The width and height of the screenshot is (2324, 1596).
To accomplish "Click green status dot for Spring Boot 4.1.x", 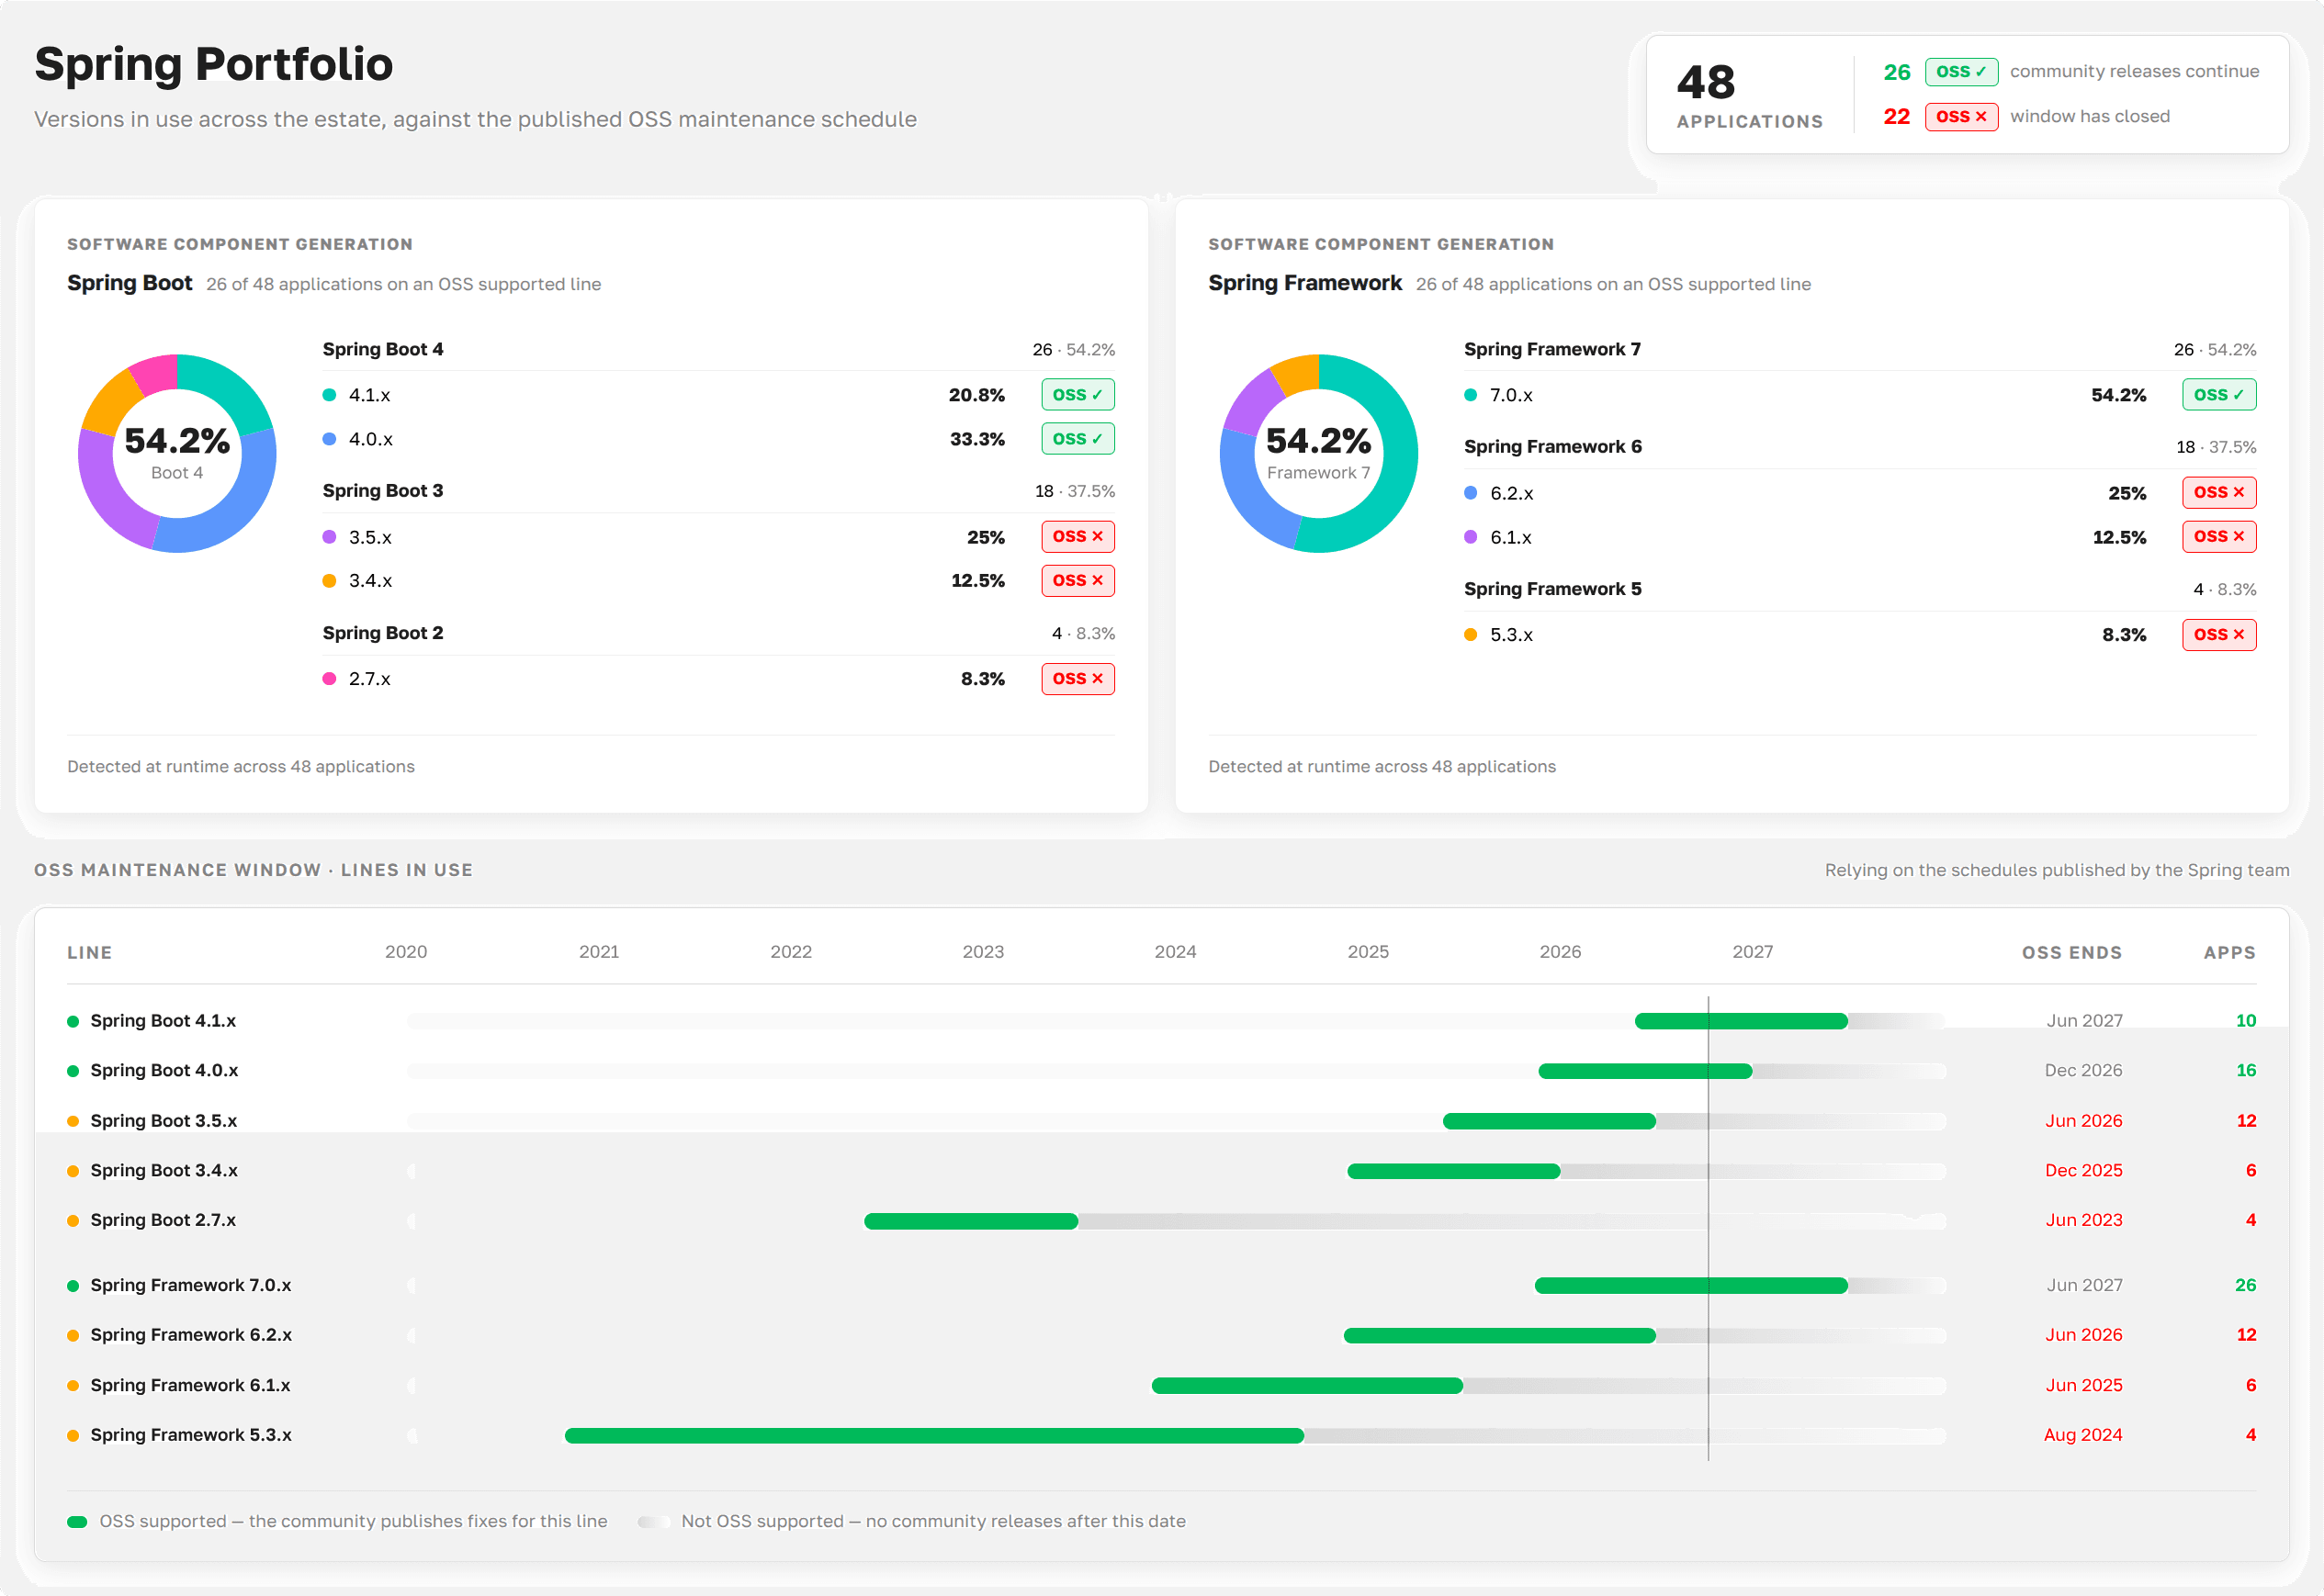I will point(73,1021).
